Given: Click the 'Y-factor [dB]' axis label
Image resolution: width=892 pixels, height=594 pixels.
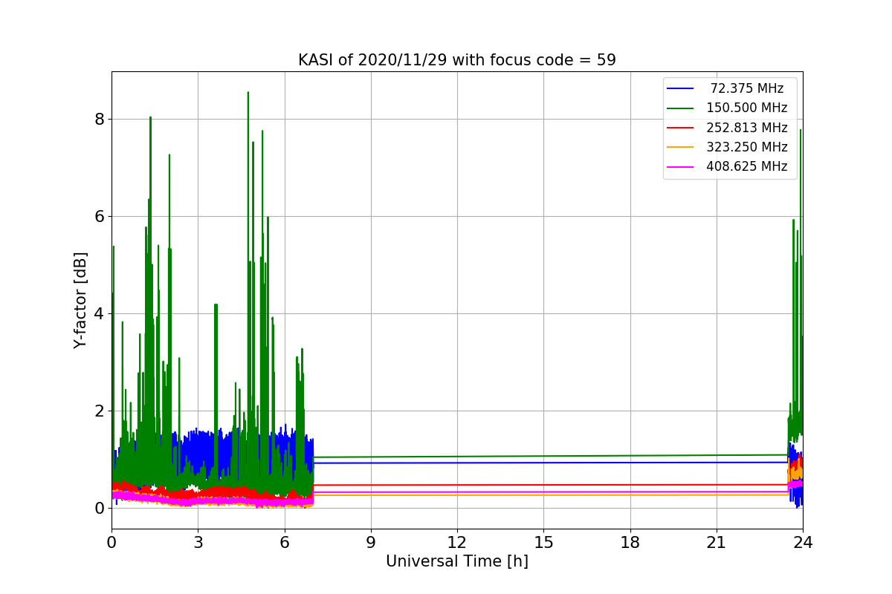Looking at the screenshot, I should tap(80, 301).
